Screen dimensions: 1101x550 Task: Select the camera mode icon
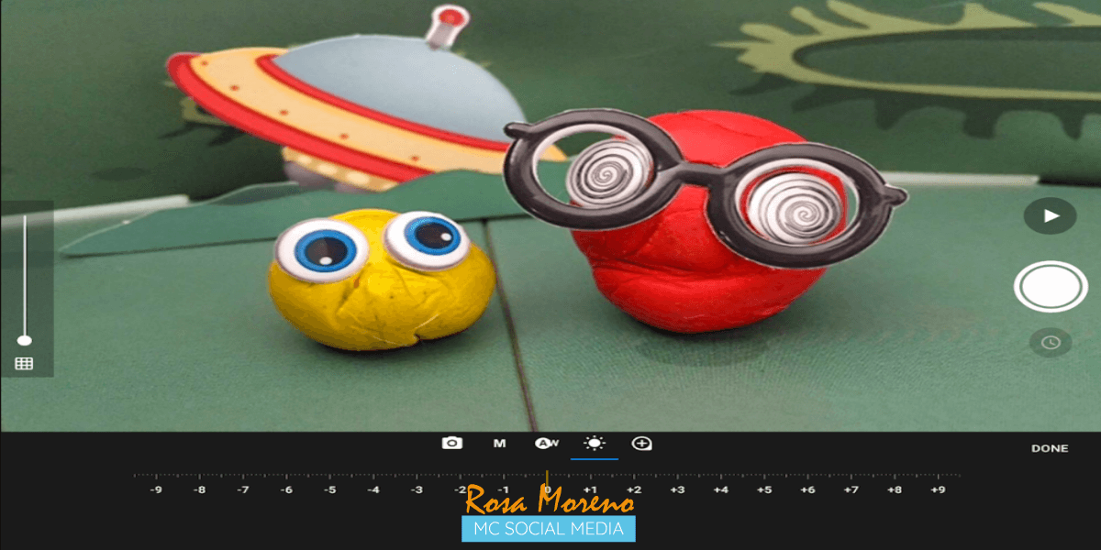tap(451, 444)
